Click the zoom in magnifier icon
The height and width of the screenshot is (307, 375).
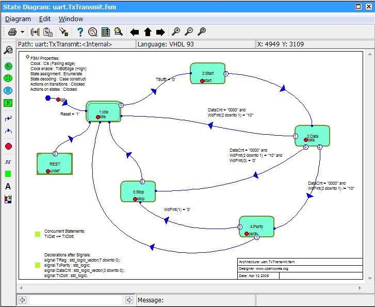click(x=176, y=32)
